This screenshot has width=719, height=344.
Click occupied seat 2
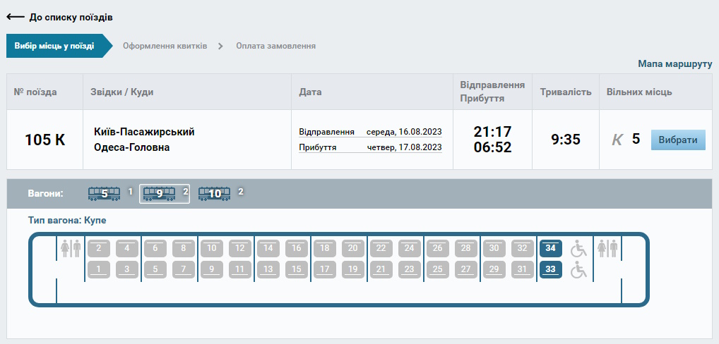[x=99, y=249]
